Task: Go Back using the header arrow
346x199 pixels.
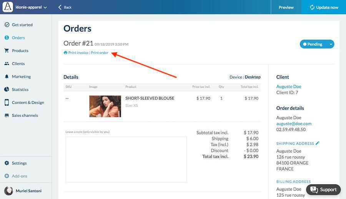Action: pyautogui.click(x=65, y=7)
